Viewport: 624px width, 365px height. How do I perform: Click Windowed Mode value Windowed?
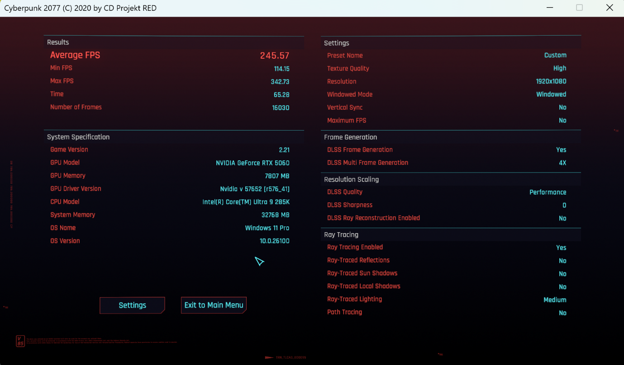coord(551,94)
